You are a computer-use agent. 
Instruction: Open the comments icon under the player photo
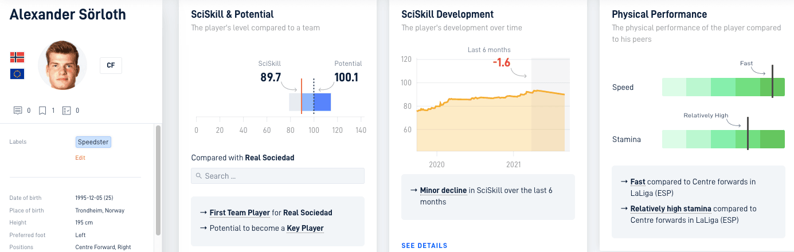tap(18, 111)
